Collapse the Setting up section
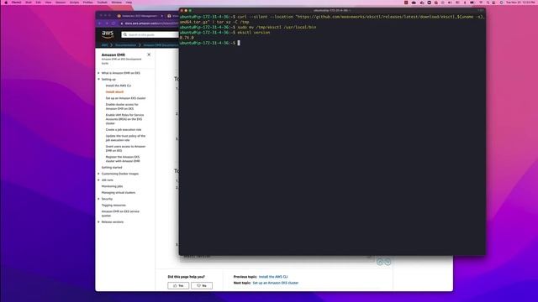Screen dimensions: 538x302 (x=99, y=79)
